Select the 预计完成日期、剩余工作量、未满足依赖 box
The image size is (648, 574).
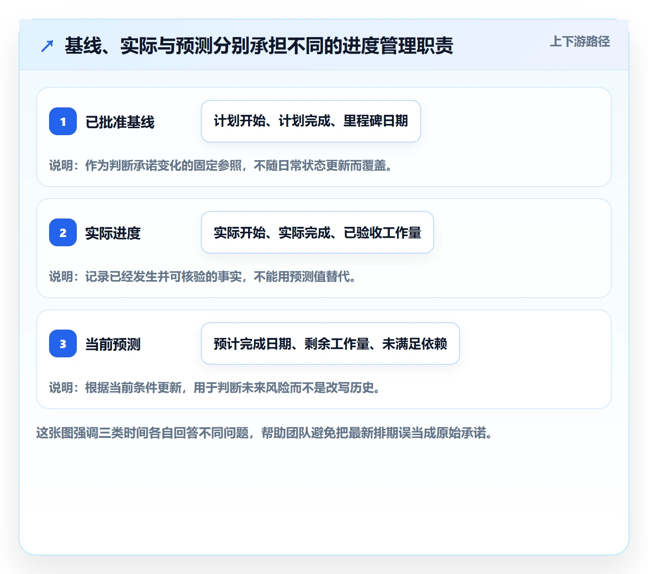(330, 343)
